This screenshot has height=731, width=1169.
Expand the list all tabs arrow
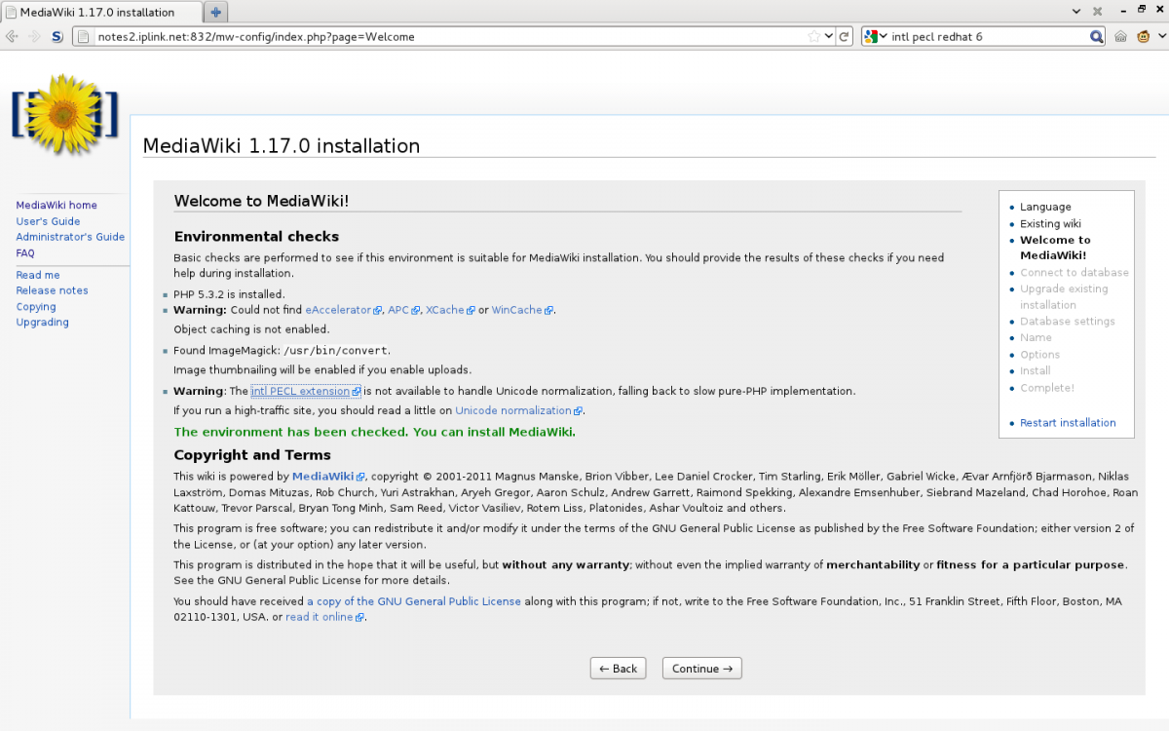pos(1076,12)
